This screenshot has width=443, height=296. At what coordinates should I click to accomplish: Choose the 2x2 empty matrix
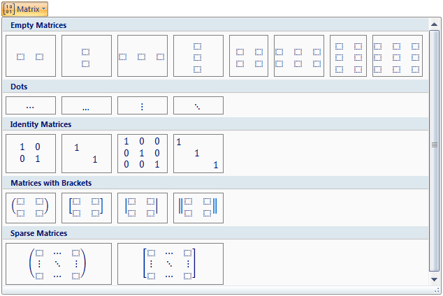(249, 56)
